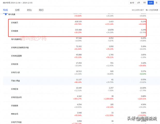Select the 1天 time range button
Viewport: 160px width, 124px height.
[139, 3]
